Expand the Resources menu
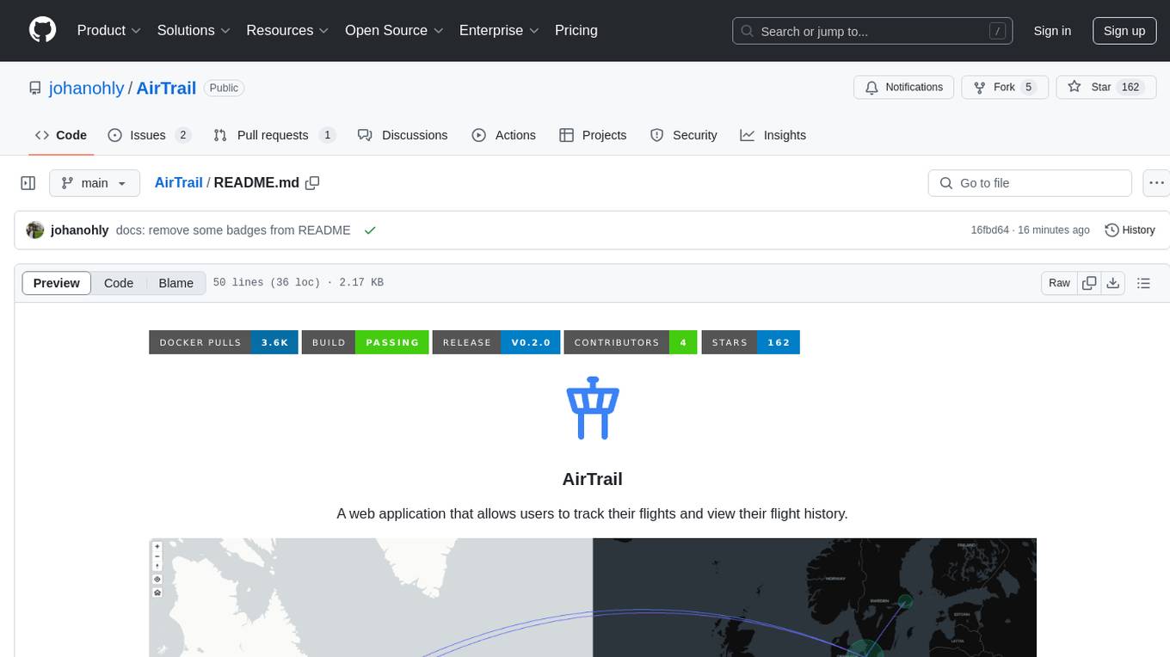Viewport: 1170px width, 657px height. click(x=287, y=30)
